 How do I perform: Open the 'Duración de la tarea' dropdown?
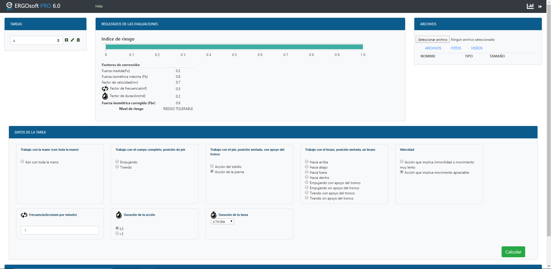[223, 222]
